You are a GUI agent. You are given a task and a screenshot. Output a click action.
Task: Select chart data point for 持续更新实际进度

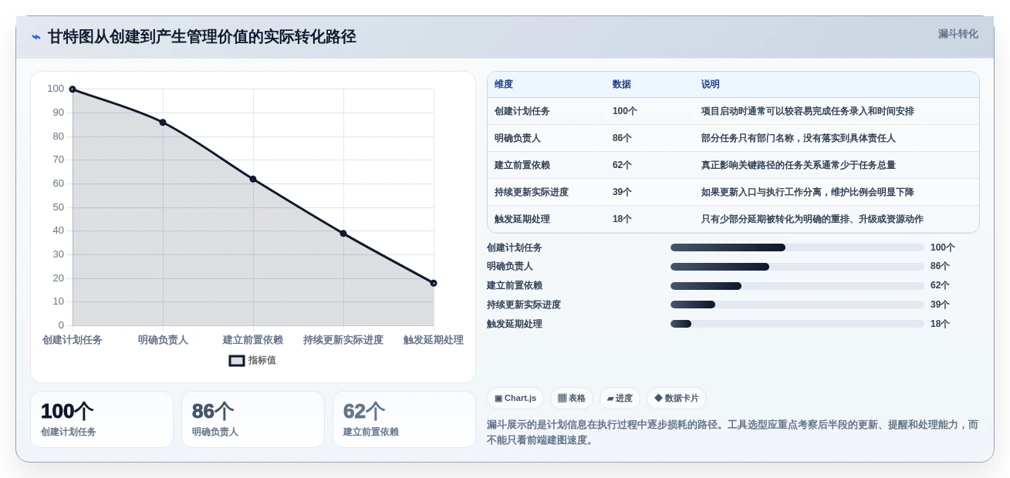[343, 234]
